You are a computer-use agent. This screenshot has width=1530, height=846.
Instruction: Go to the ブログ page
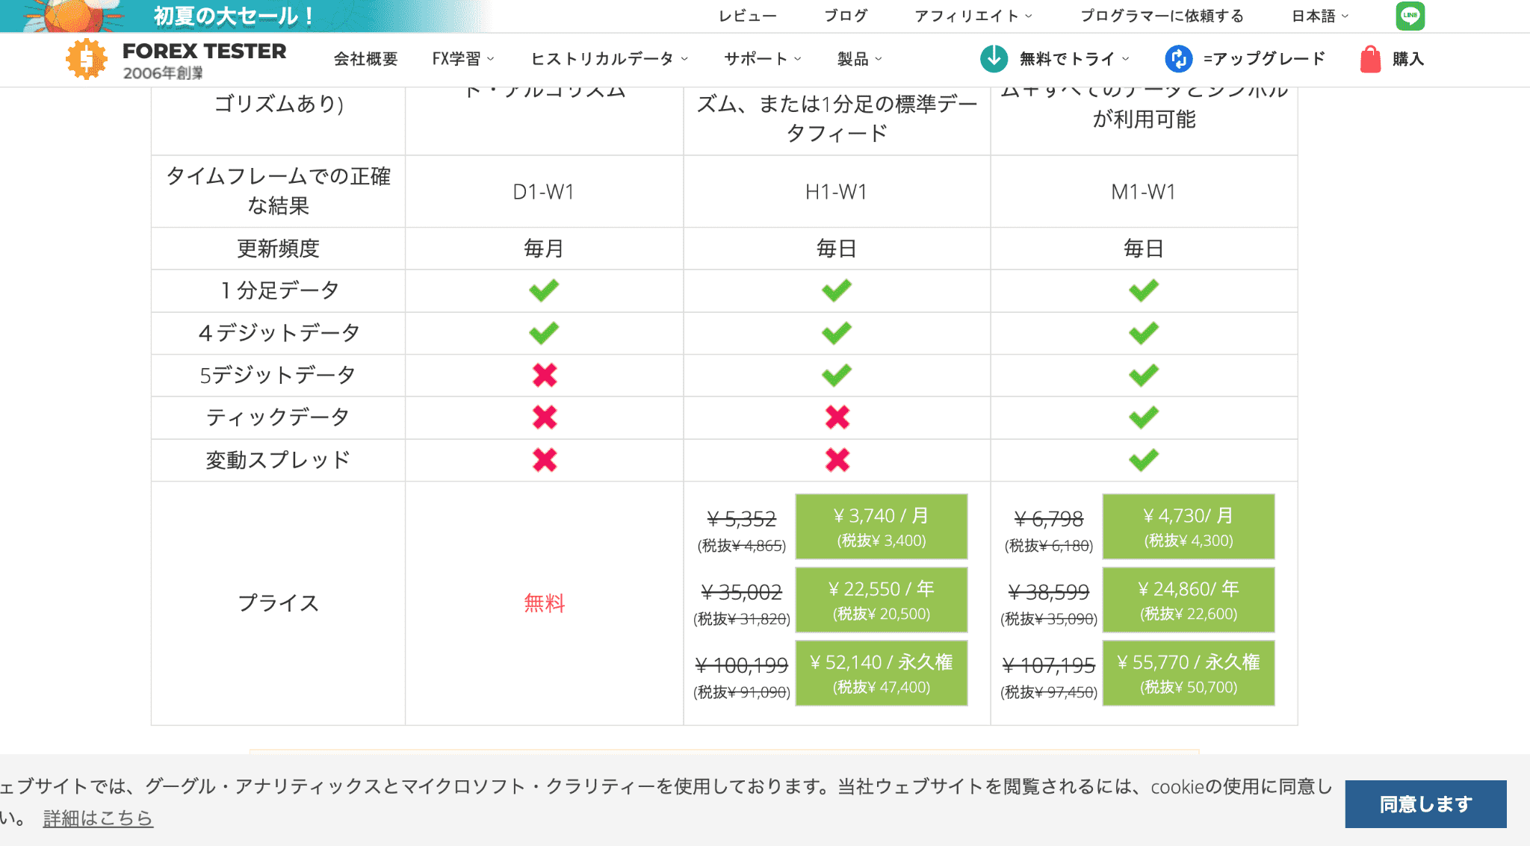point(846,16)
